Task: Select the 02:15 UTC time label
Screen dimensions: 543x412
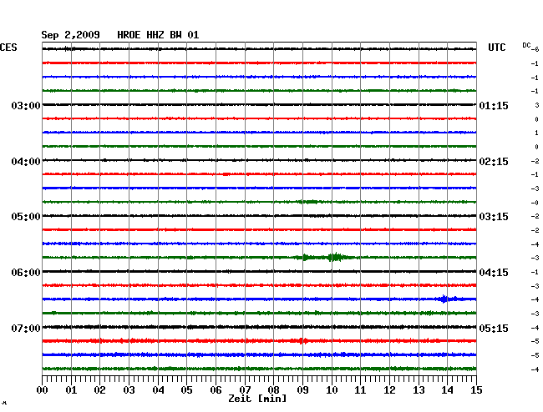Action: pos(494,162)
